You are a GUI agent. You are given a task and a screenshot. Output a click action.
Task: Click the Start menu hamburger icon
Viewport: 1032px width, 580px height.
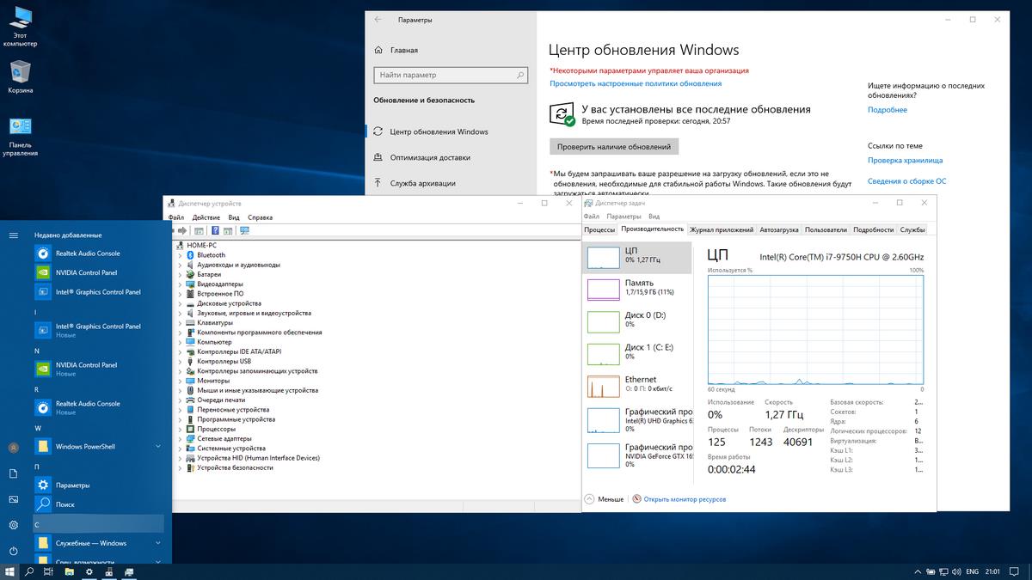[14, 235]
